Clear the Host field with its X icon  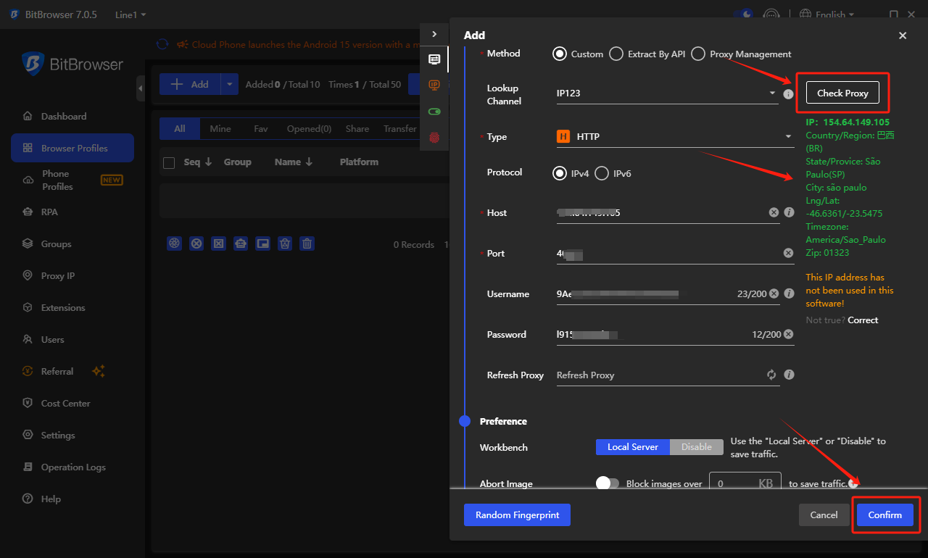click(774, 212)
